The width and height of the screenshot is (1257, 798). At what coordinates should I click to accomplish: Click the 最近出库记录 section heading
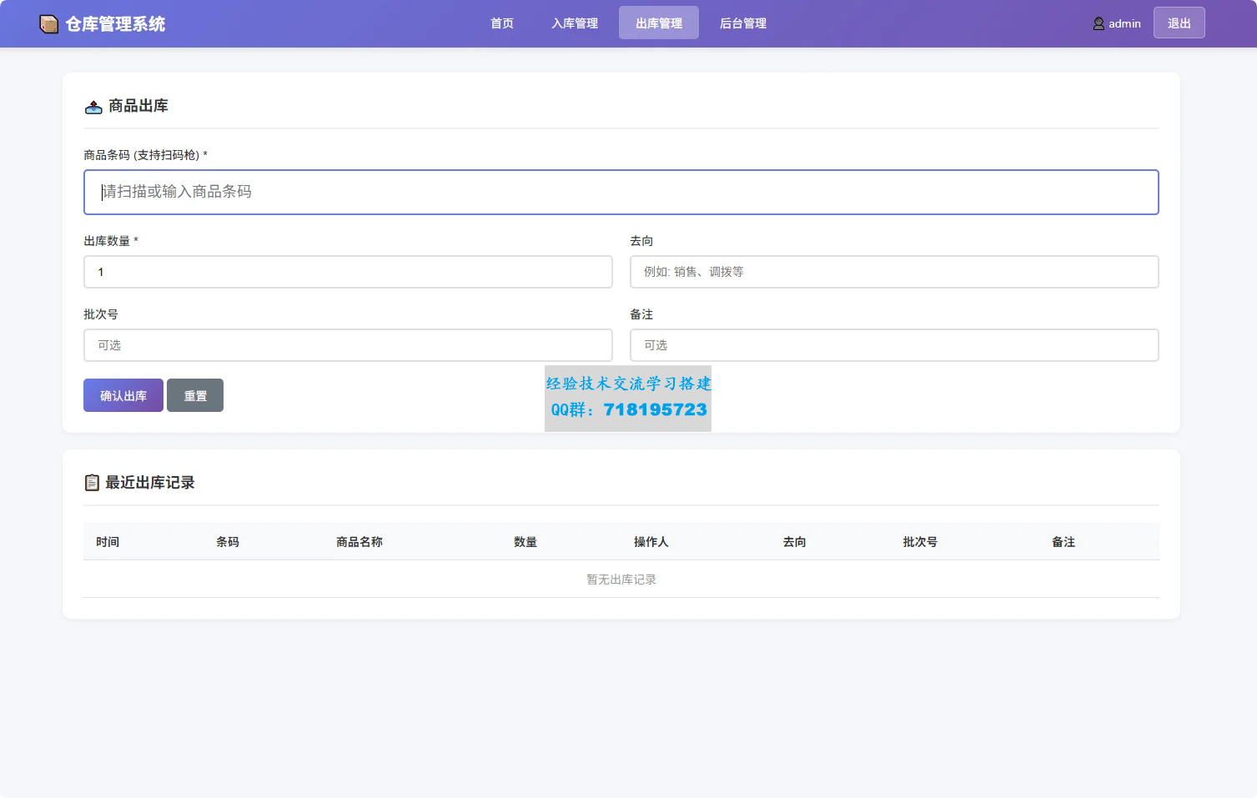150,483
